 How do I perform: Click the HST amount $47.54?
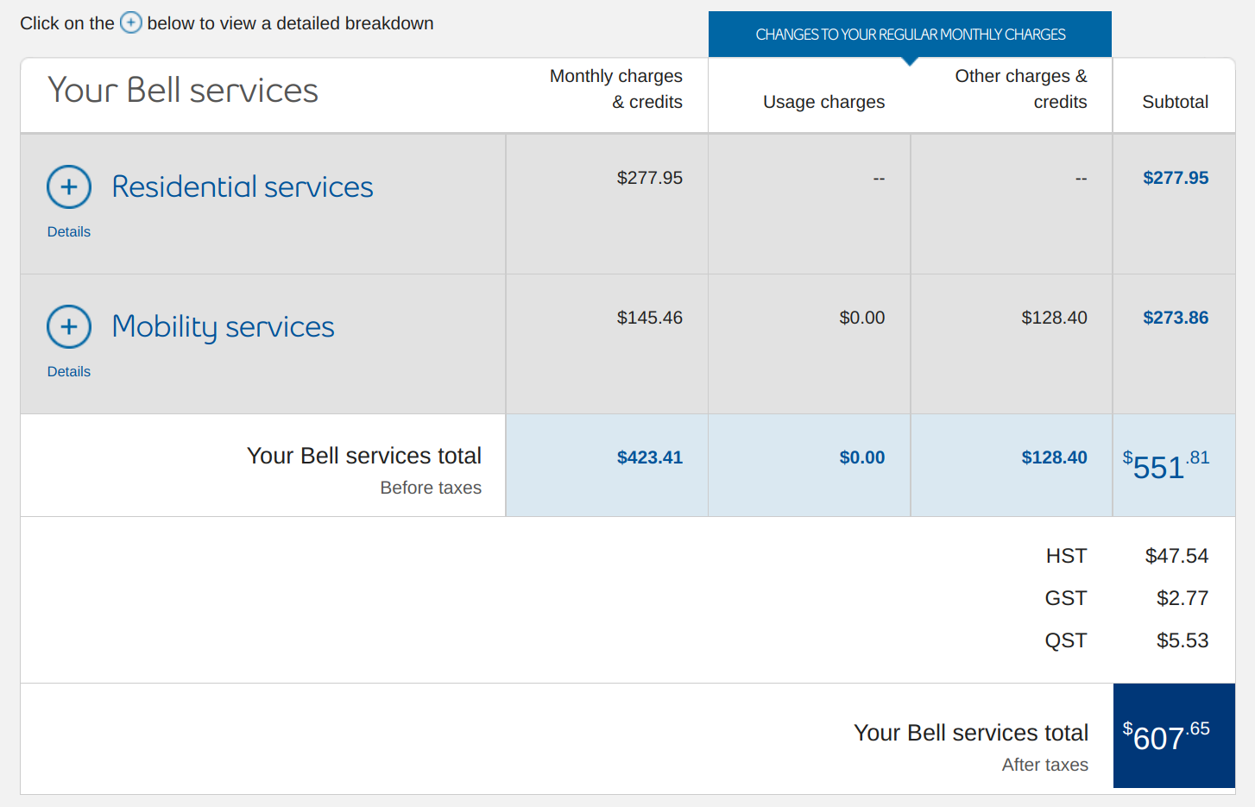pos(1176,556)
